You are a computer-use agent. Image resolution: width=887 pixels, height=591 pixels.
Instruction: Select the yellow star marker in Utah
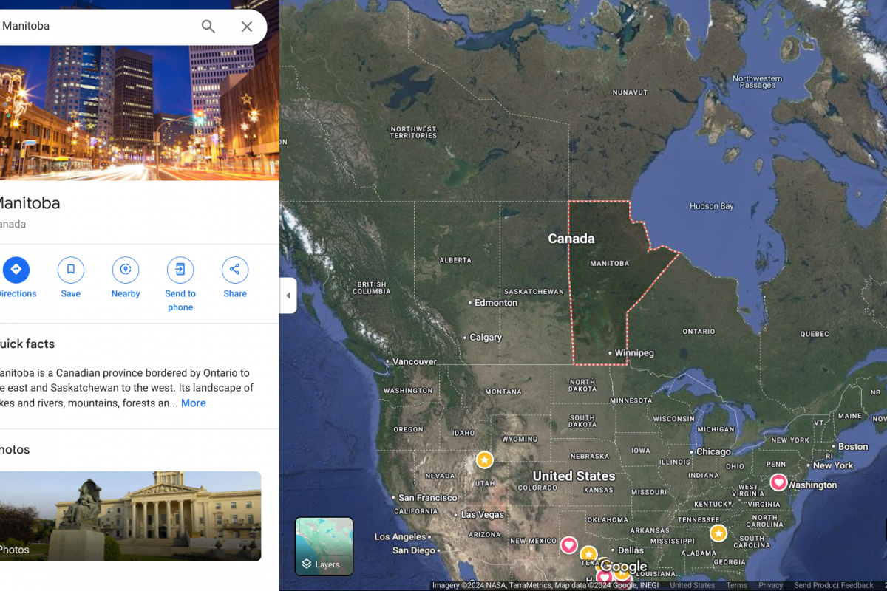point(484,460)
